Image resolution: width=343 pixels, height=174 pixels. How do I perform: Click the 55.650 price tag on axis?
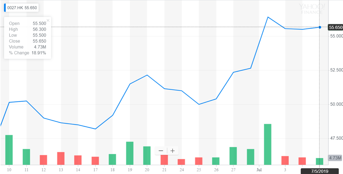pyautogui.click(x=336, y=27)
